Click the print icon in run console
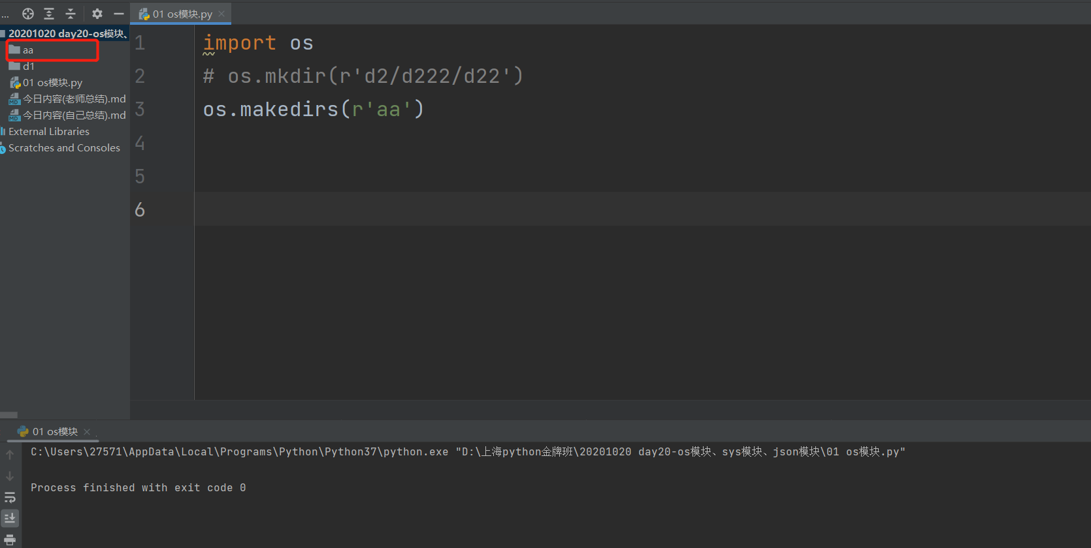1091x548 pixels. (10, 540)
